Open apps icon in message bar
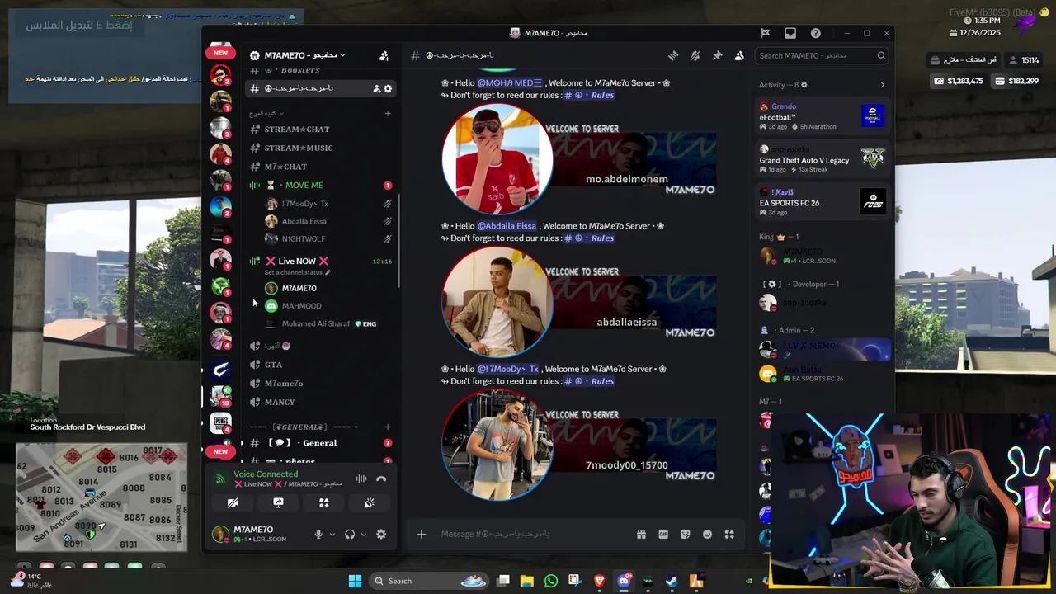This screenshot has height=594, width=1056. [729, 534]
